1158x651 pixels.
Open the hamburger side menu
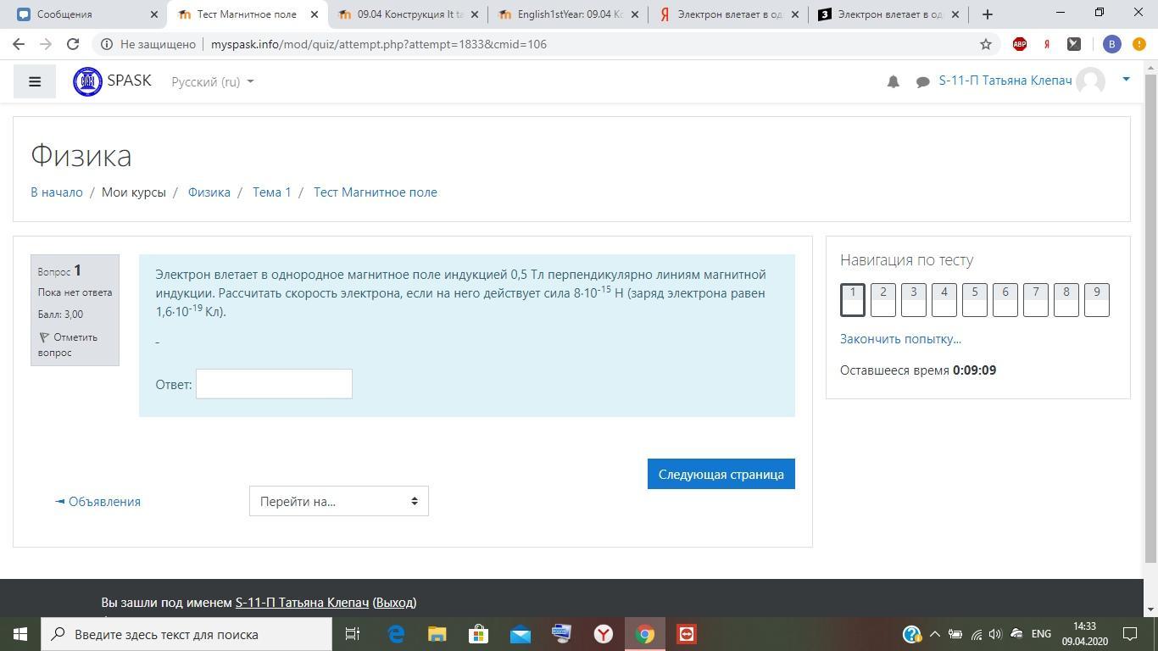click(x=35, y=81)
